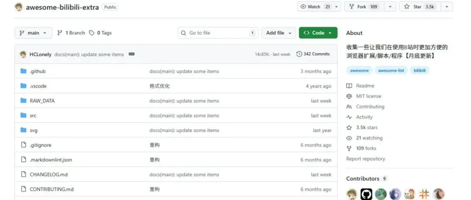Click Report repository link
This screenshot has width=471, height=200.
[365, 159]
